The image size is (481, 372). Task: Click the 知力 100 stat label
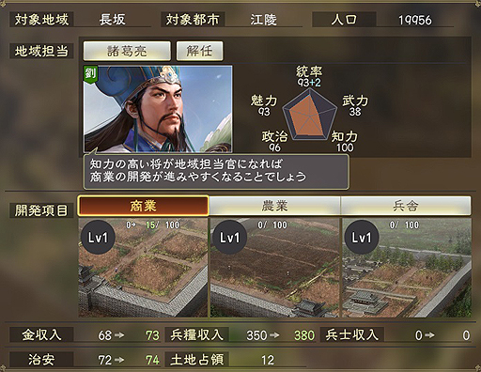345,142
